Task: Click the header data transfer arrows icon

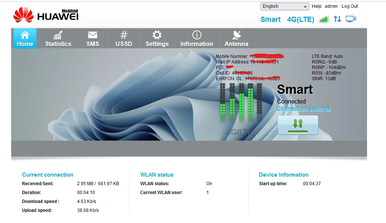Action: point(337,19)
